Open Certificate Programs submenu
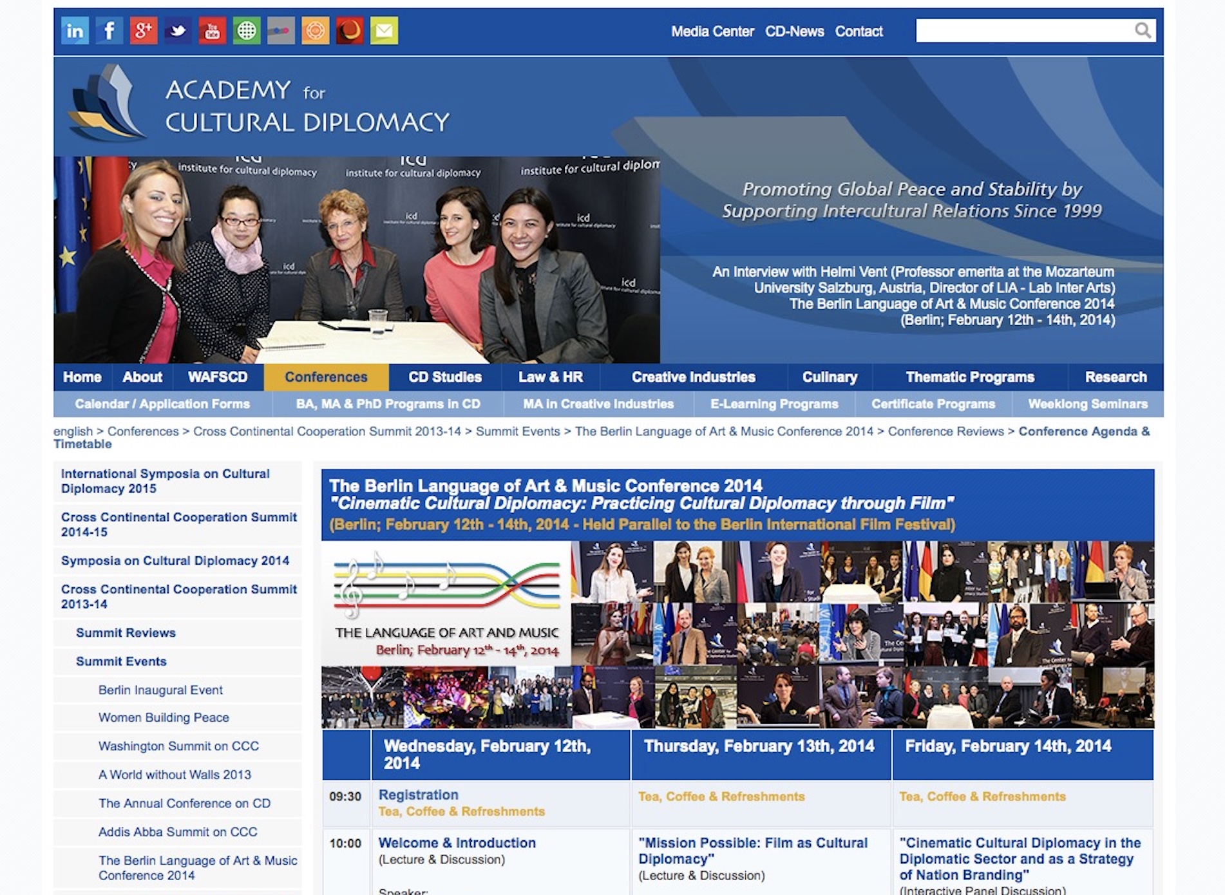The height and width of the screenshot is (895, 1225). pos(933,404)
